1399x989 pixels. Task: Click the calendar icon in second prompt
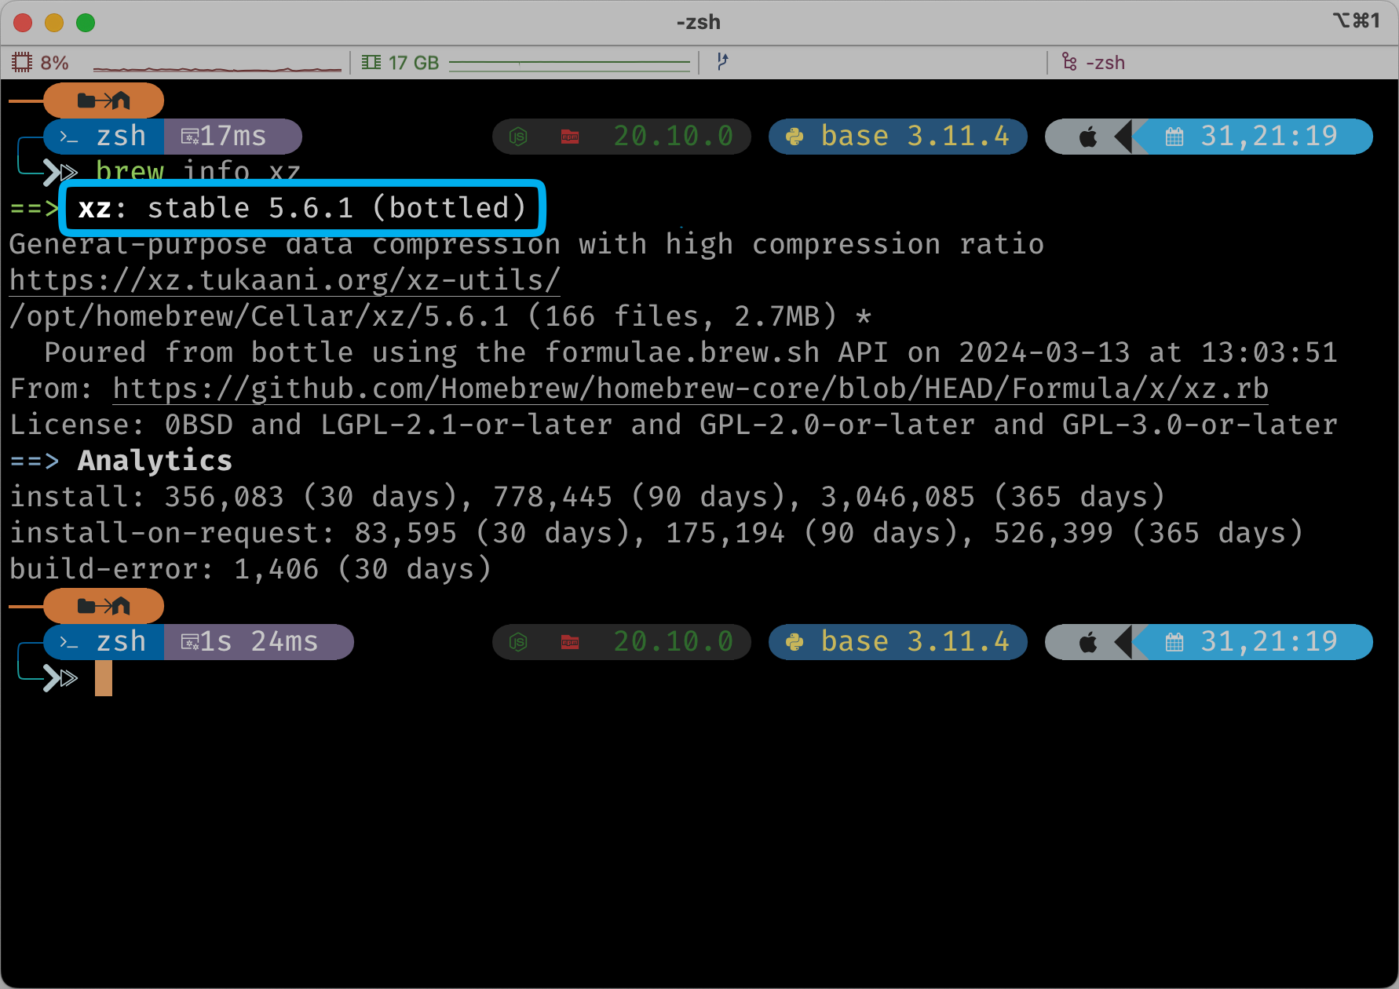(x=1174, y=643)
